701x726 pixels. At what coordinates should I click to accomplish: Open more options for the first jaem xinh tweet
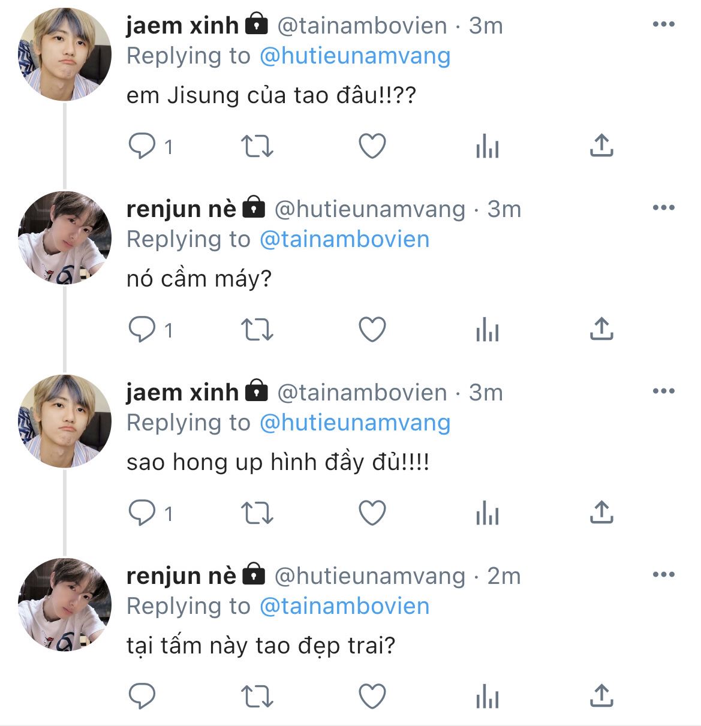[663, 25]
